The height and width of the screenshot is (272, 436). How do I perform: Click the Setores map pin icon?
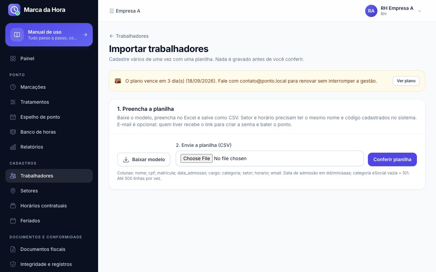(13, 191)
